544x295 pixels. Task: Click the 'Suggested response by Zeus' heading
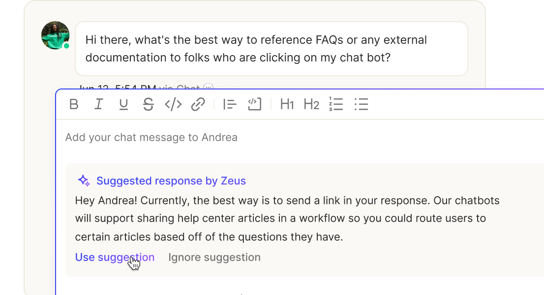click(171, 180)
